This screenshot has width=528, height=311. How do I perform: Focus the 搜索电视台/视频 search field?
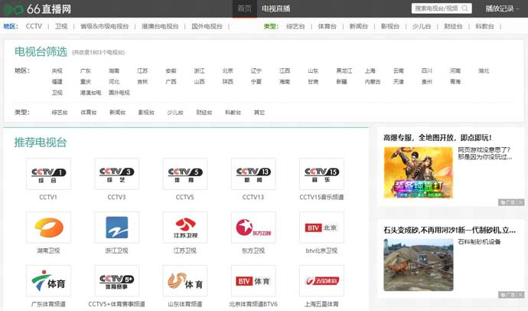(442, 8)
